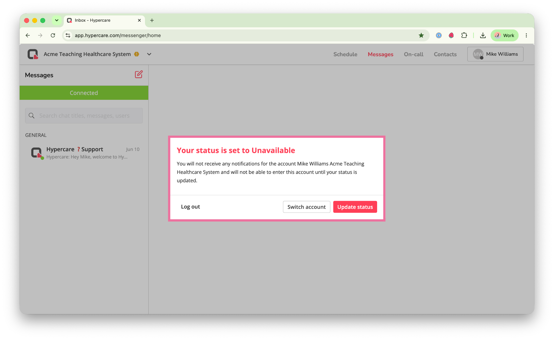
Task: Click the 'Your status is set to Unavailable' heading
Action: 236,150
